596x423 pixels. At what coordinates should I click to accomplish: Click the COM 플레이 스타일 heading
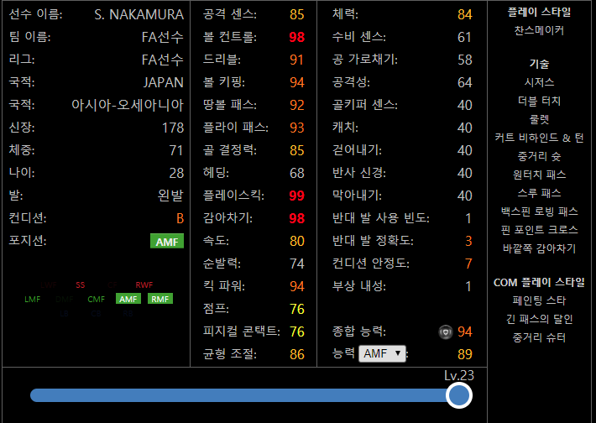point(539,282)
